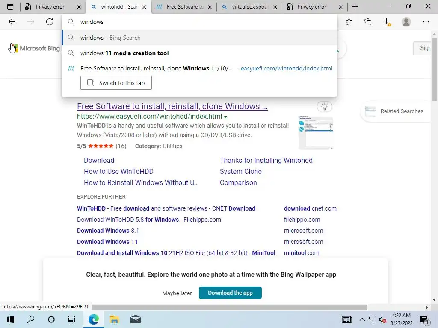
Task: Open the network status tray icon
Action: coord(373,319)
